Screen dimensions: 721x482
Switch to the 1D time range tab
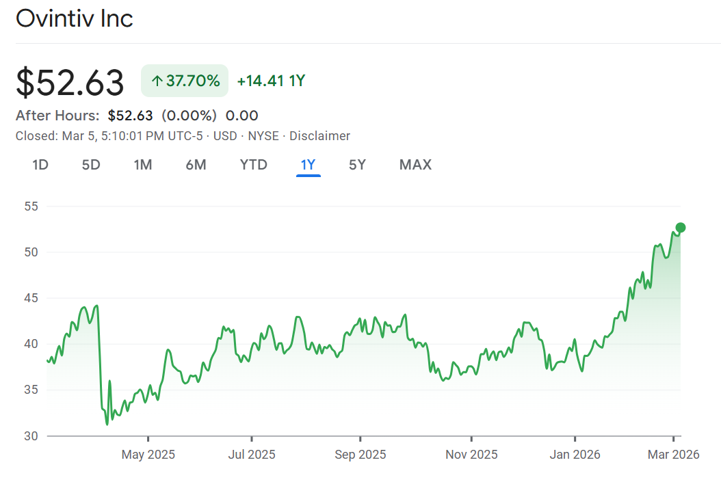click(x=40, y=165)
